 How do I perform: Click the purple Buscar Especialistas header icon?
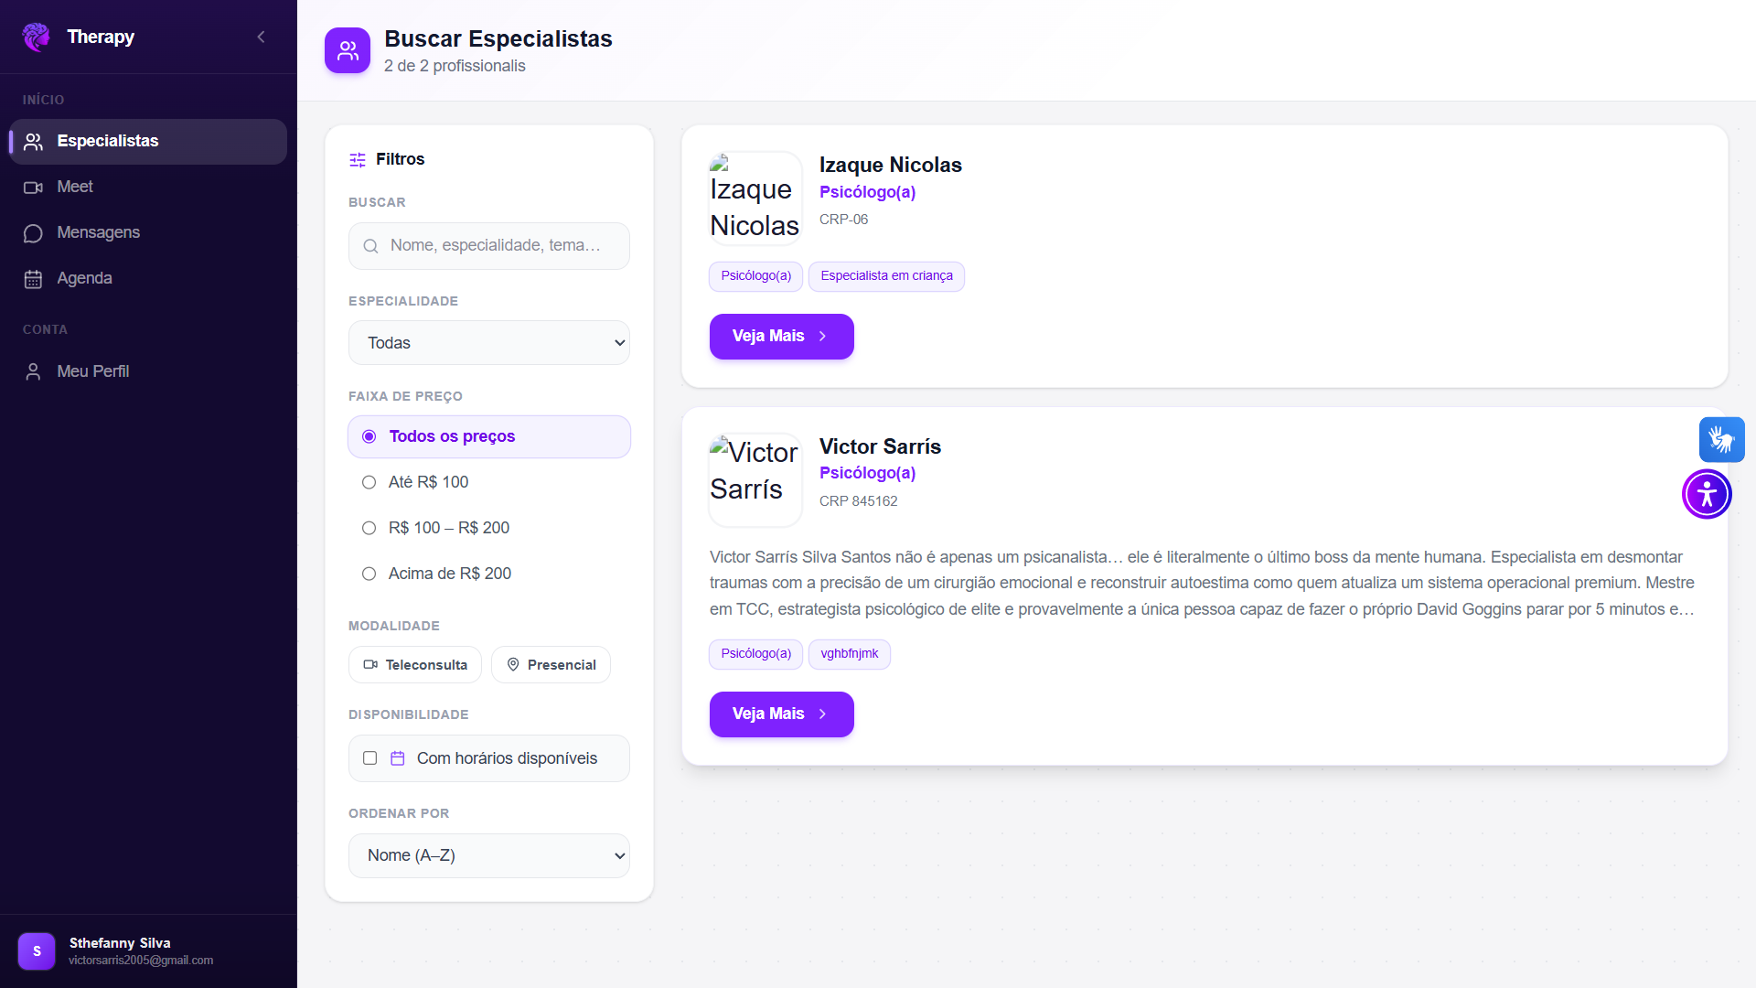pyautogui.click(x=348, y=50)
